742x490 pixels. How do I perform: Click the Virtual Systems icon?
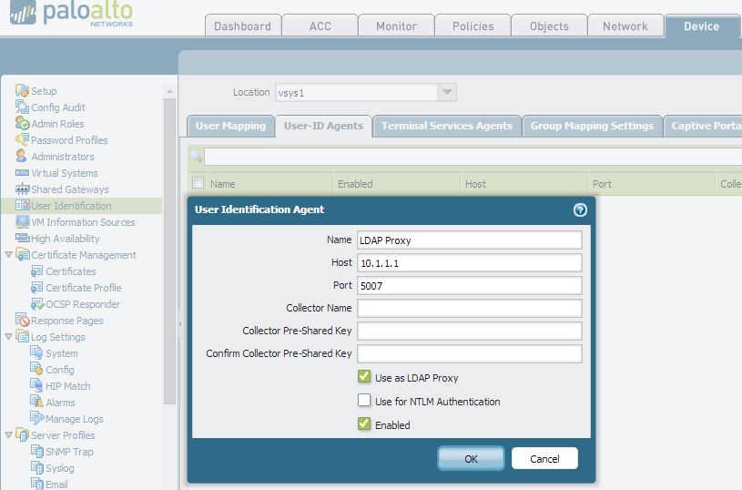(x=22, y=173)
